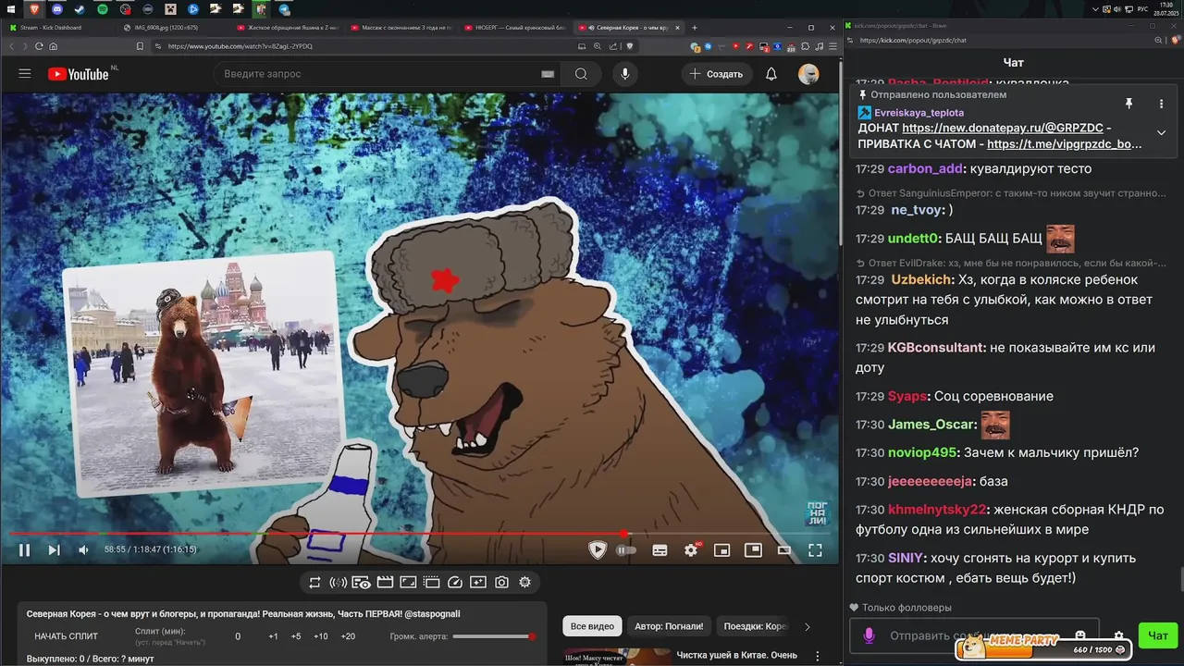Image resolution: width=1184 pixels, height=666 pixels.
Task: Toggle the autoplay switch in player
Action: 626,550
